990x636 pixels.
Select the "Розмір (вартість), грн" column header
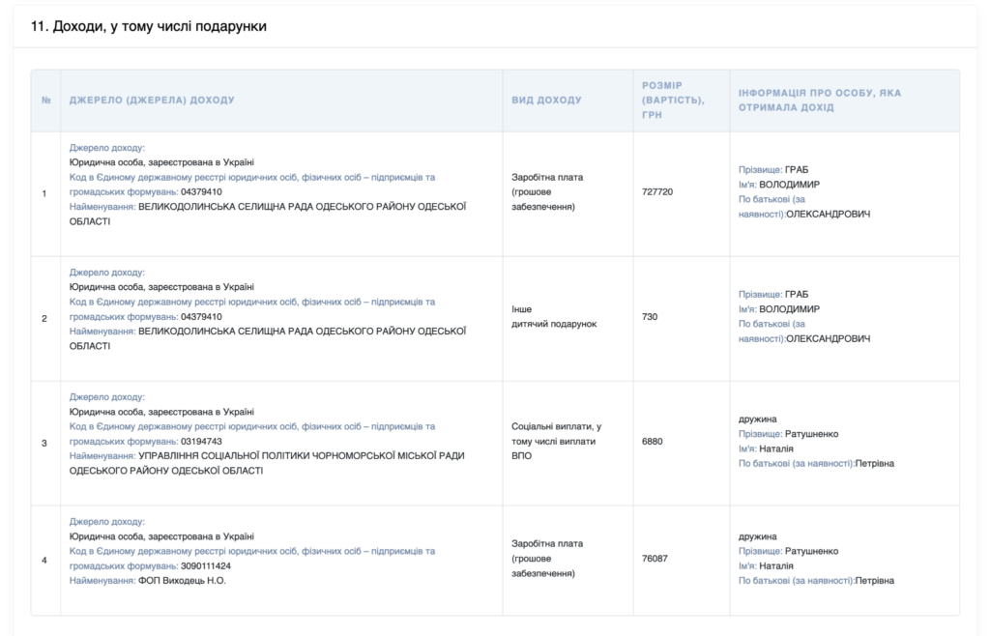click(x=673, y=100)
